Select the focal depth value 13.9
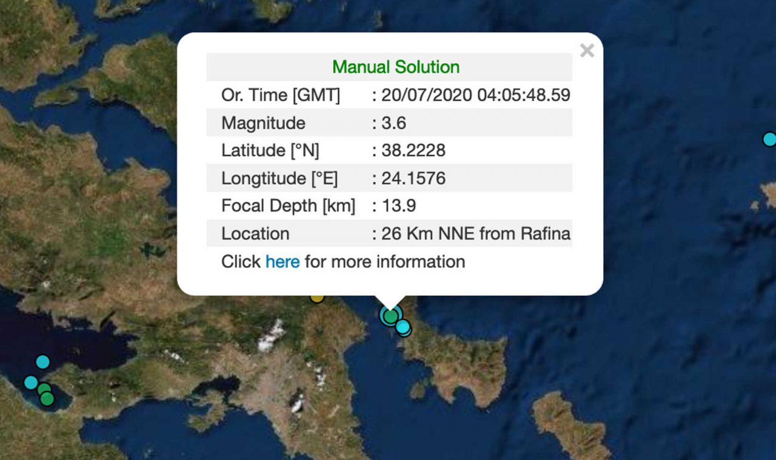The width and height of the screenshot is (776, 460). coord(398,206)
